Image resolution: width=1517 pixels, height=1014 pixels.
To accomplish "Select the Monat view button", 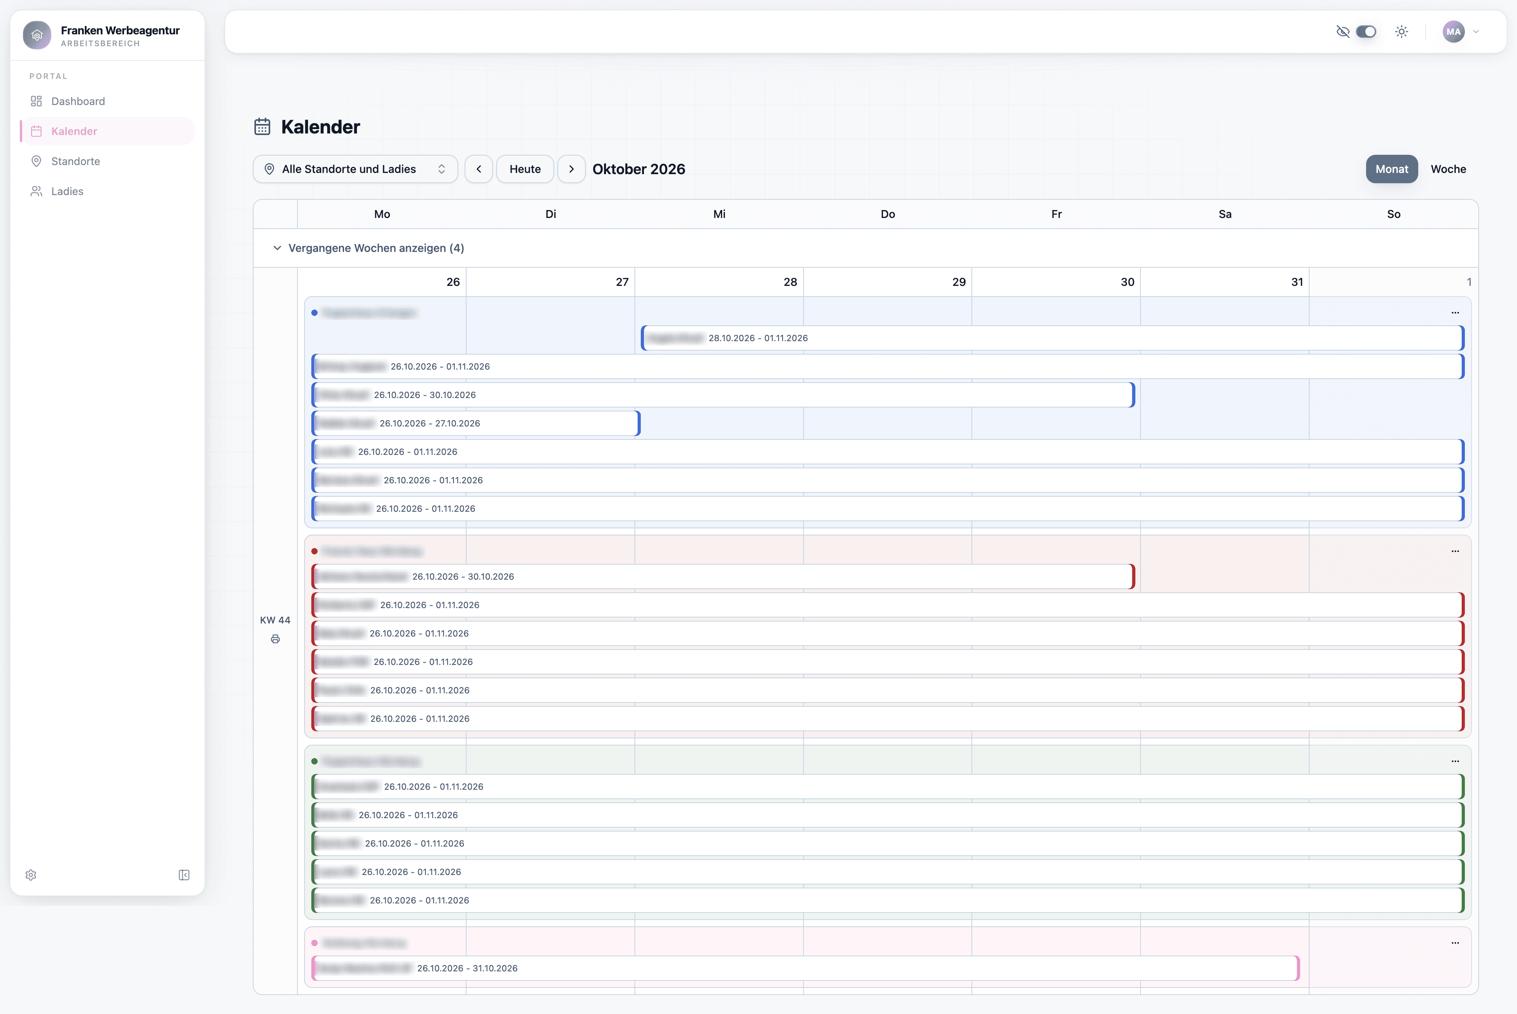I will [x=1391, y=169].
